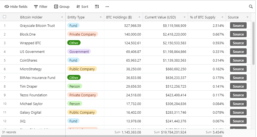The height and width of the screenshot is (137, 257).
Task: Open the Group option
Action: coord(62,7)
